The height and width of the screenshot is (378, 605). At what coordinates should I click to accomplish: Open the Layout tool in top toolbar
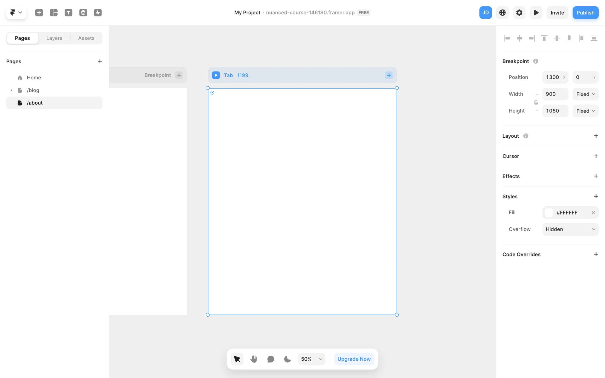click(x=54, y=13)
